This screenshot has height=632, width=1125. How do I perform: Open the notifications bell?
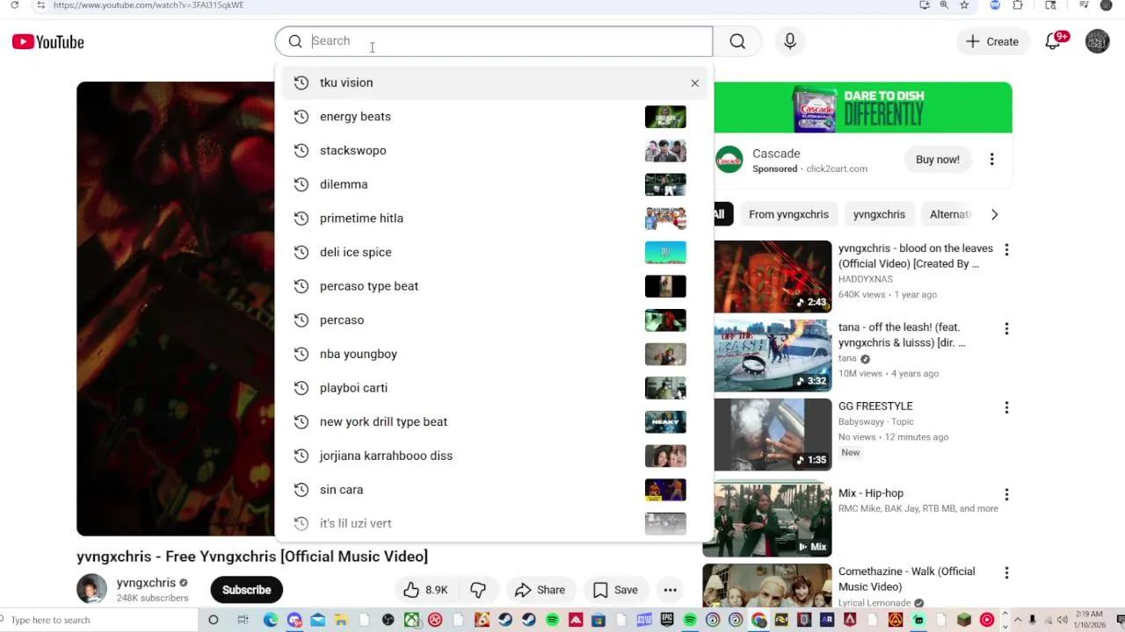click(1053, 41)
